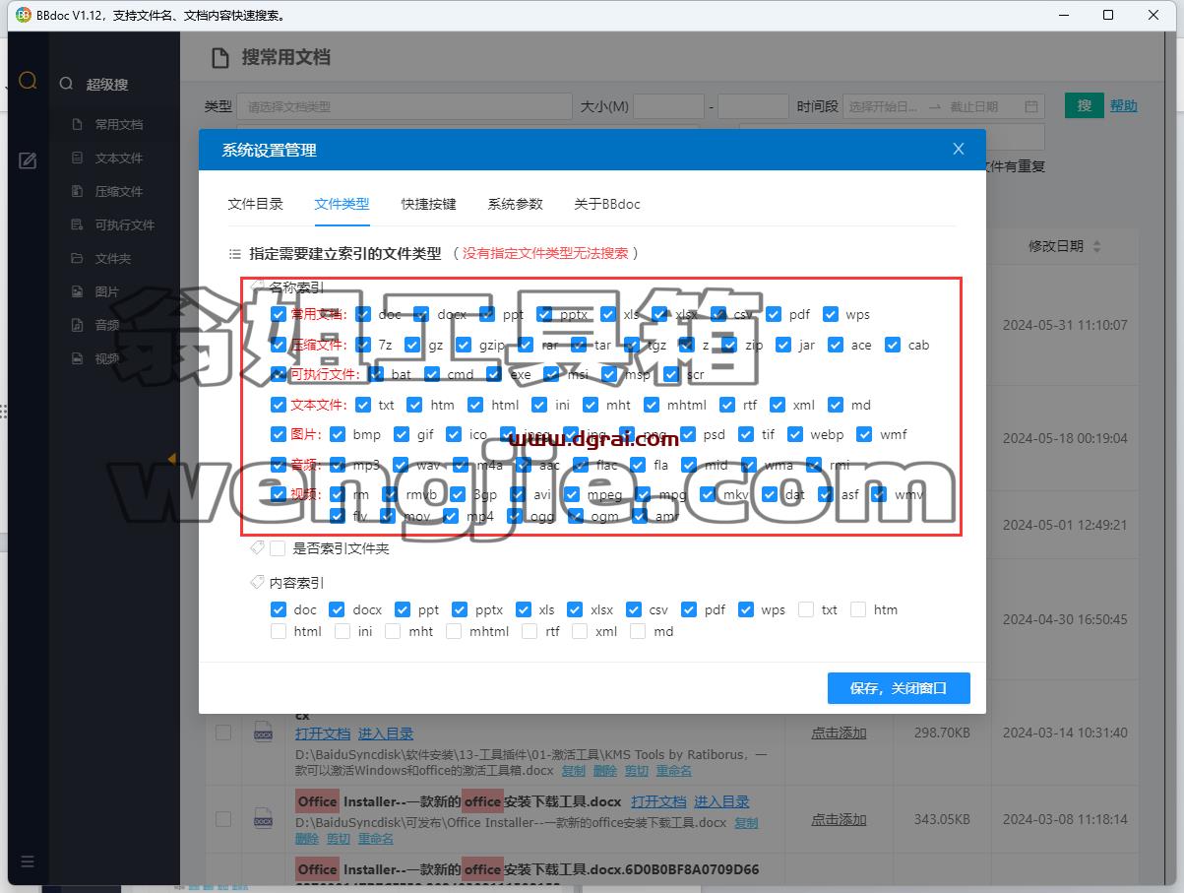The width and height of the screenshot is (1184, 893).
Task: Enable htm content index checkbox
Action: (858, 609)
